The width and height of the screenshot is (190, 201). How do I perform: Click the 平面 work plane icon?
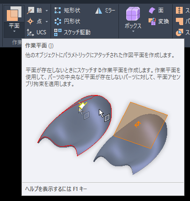pos(14,14)
